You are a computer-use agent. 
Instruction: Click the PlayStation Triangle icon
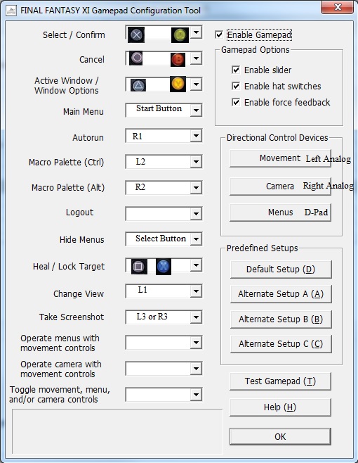[138, 85]
